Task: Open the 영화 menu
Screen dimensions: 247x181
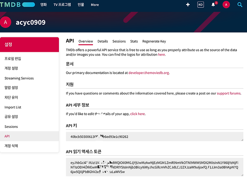Action: 44,5
